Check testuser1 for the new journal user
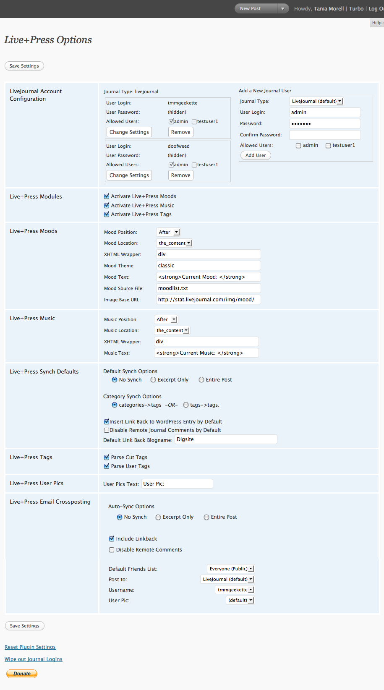 click(328, 146)
